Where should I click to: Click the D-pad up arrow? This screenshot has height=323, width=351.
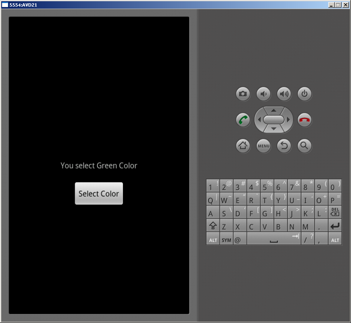point(273,110)
